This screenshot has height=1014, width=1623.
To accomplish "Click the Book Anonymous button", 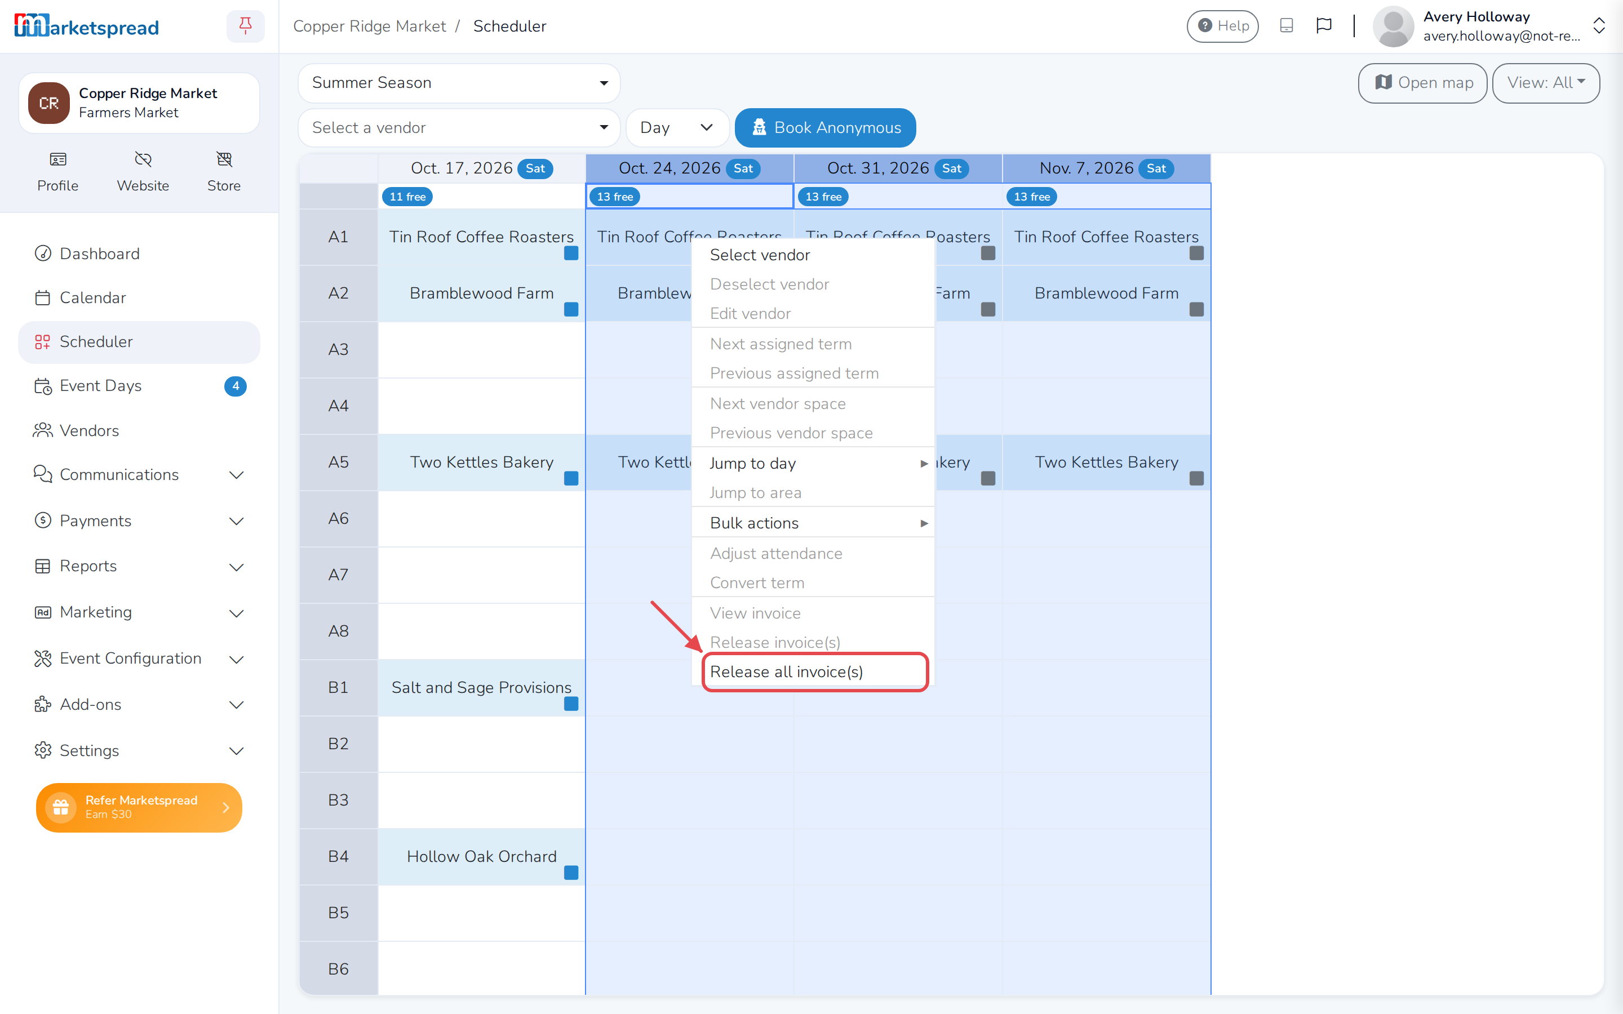I will click(826, 127).
